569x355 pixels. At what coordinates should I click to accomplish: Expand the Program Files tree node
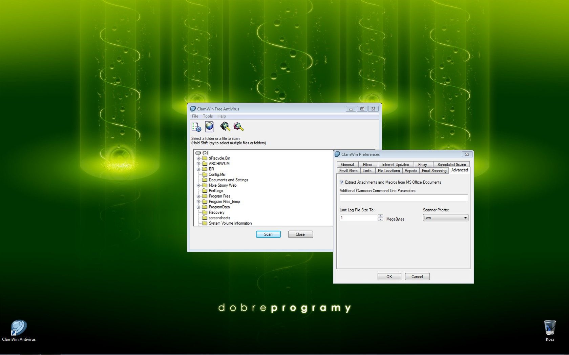pyautogui.click(x=198, y=196)
